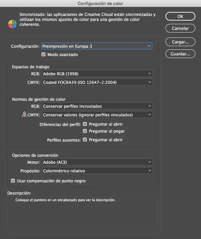
Task: Click the lock icon beside CMYK policy
Action: (24, 114)
